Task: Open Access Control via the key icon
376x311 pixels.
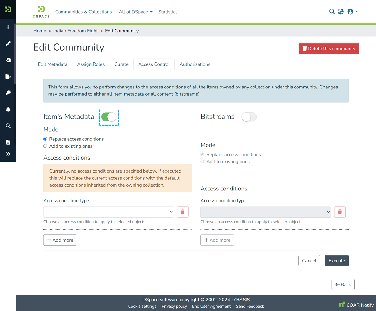Action: (8, 93)
